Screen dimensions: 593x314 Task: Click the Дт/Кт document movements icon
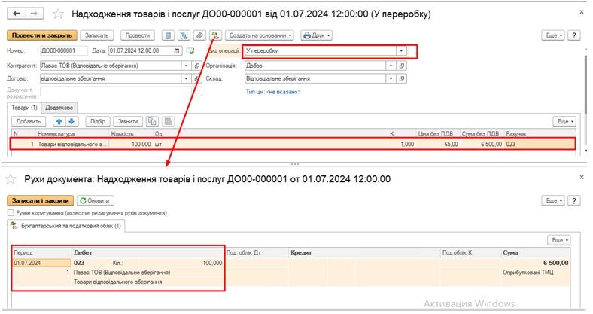215,35
